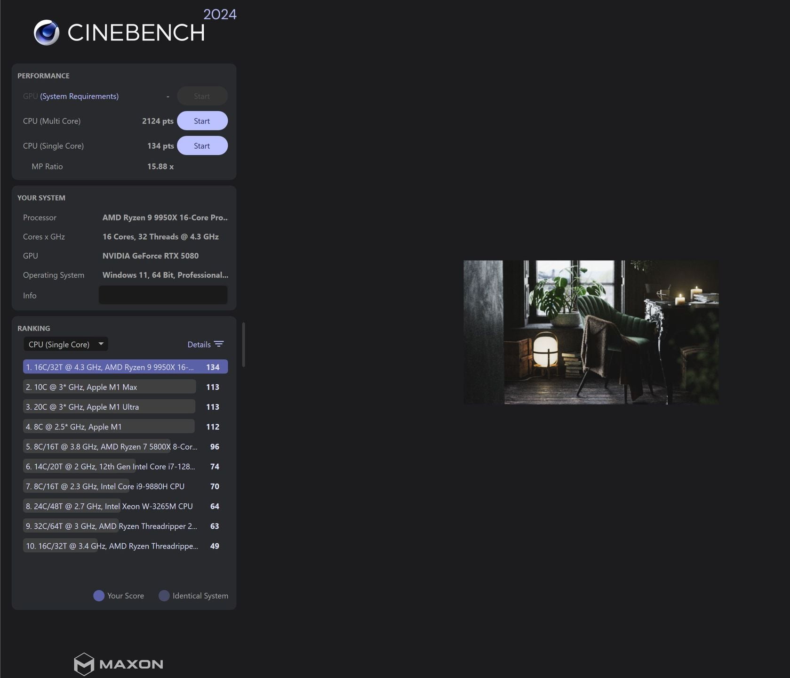Click the MP Ratio value 15.88 x
The height and width of the screenshot is (678, 790).
[160, 166]
